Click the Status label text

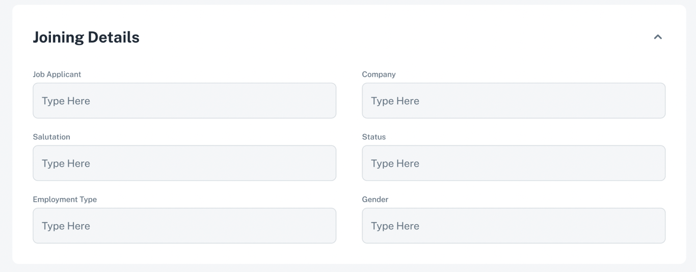coord(374,137)
